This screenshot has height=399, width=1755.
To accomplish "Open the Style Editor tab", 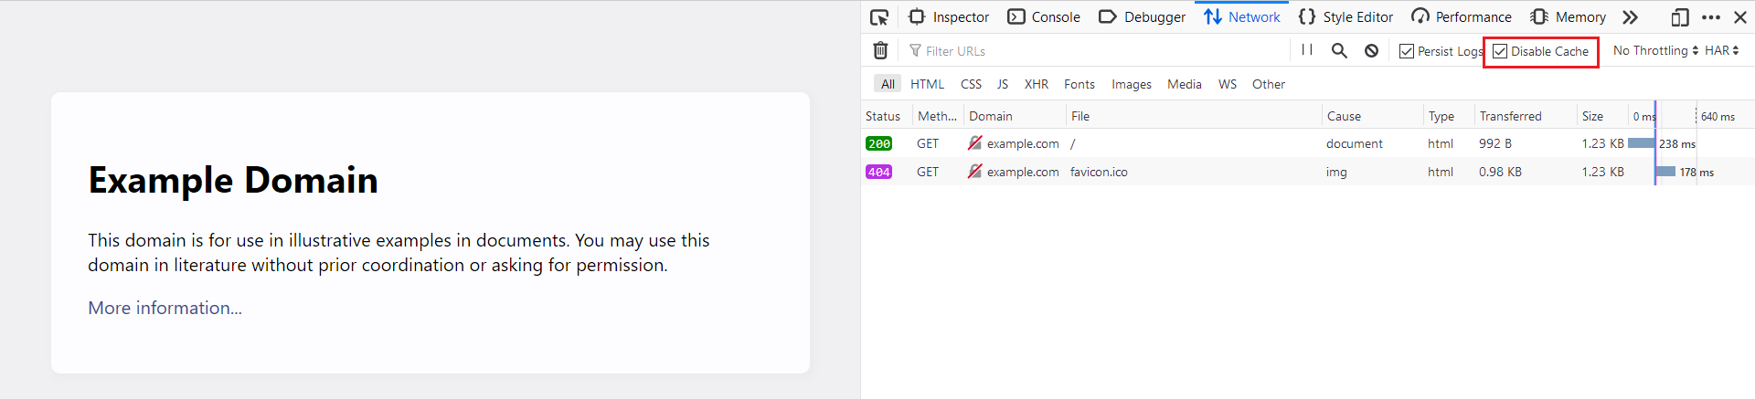I will tap(1345, 17).
